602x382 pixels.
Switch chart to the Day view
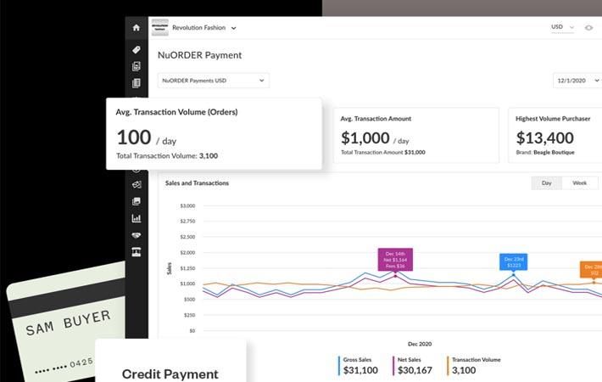[546, 183]
